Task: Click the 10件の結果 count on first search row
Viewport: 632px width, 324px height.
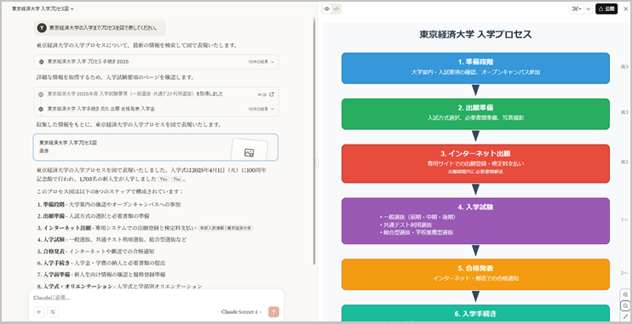Action: 259,62
